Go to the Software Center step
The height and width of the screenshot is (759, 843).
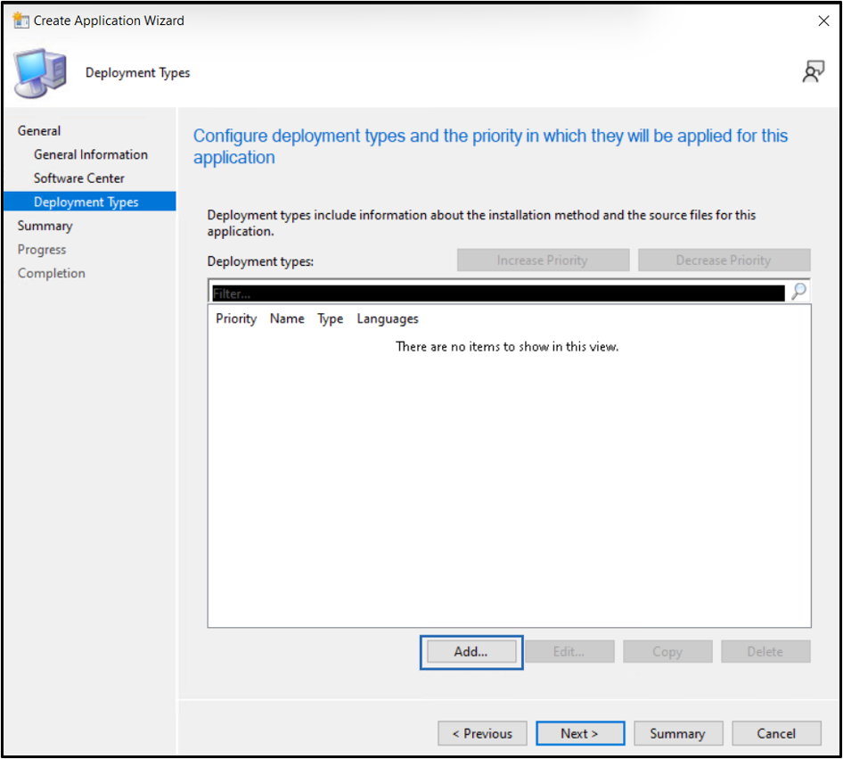point(79,178)
